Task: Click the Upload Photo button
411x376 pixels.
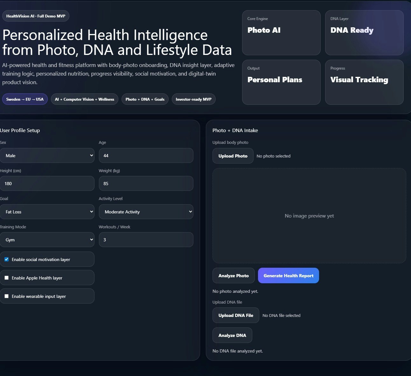Action: point(233,156)
